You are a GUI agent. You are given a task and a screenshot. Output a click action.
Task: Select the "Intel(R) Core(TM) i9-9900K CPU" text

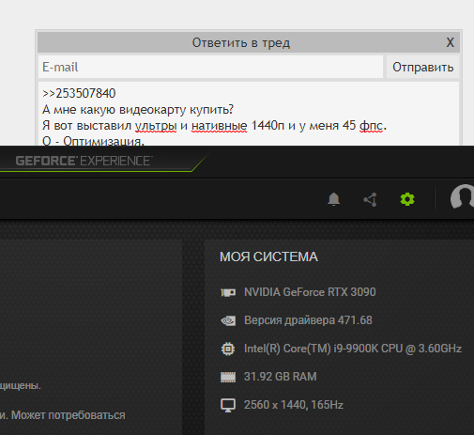pos(323,349)
